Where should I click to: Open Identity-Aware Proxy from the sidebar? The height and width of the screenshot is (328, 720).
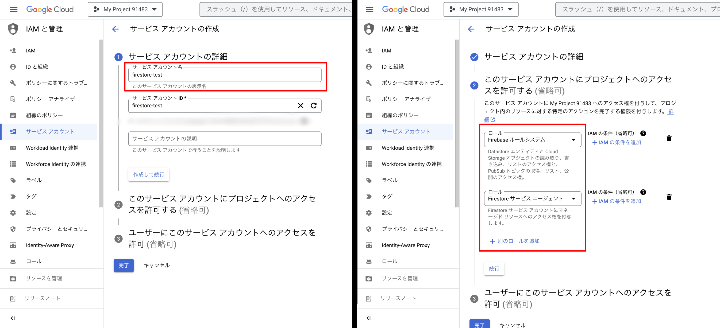tap(50, 245)
